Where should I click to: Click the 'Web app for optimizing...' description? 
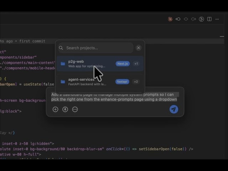(87, 66)
